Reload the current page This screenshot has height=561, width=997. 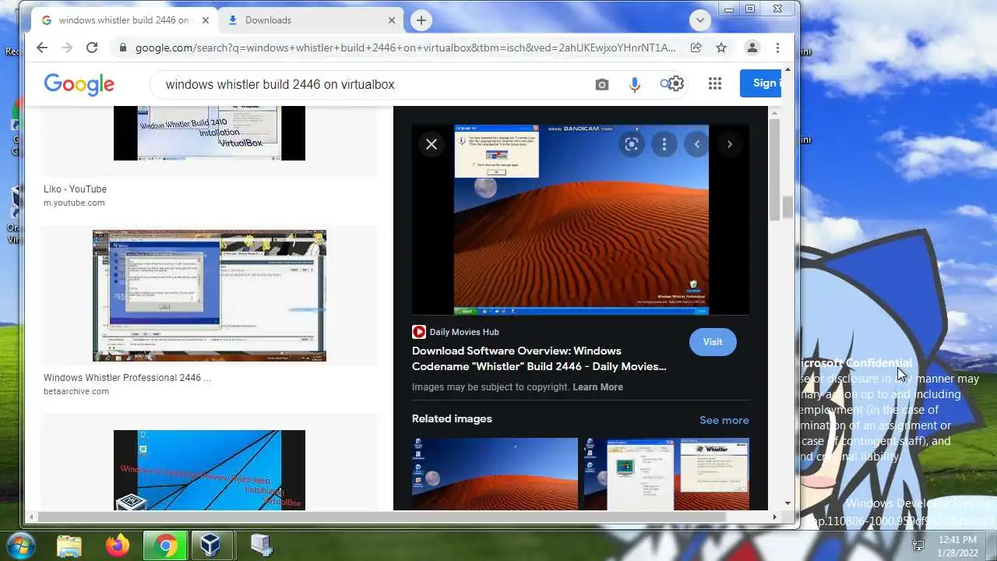92,48
